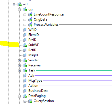Click the BusinessDest field icon

(x=25, y=91)
